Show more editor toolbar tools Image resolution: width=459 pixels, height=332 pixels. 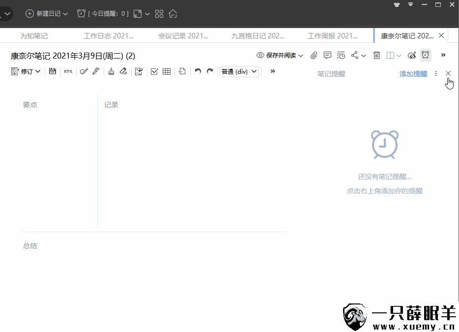[273, 71]
